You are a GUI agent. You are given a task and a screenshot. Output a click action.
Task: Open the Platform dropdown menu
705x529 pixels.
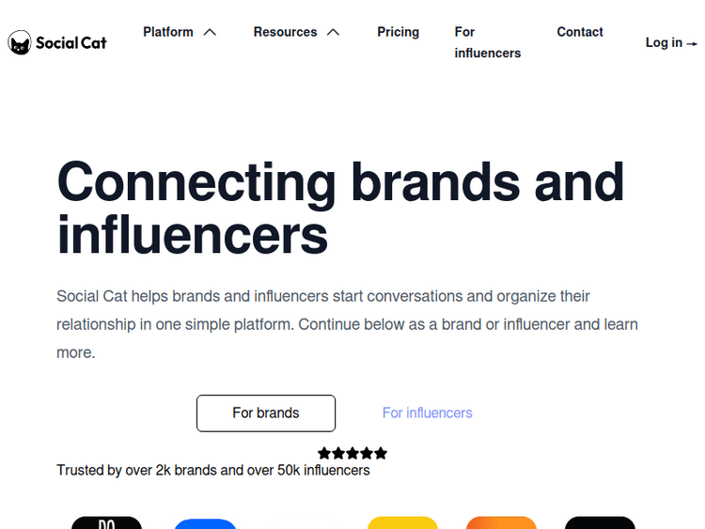(x=168, y=32)
